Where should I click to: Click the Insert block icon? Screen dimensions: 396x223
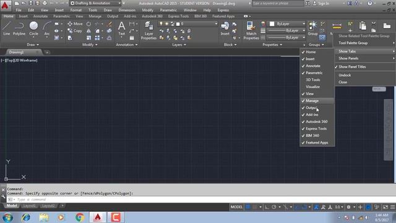tap(225, 28)
